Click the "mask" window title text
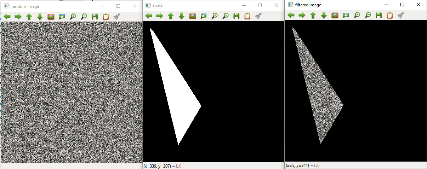This screenshot has height=169, width=427. coord(158,6)
